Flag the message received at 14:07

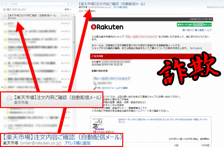click(69, 39)
